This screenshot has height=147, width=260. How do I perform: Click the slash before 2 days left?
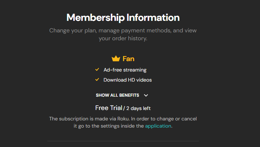point(124,108)
